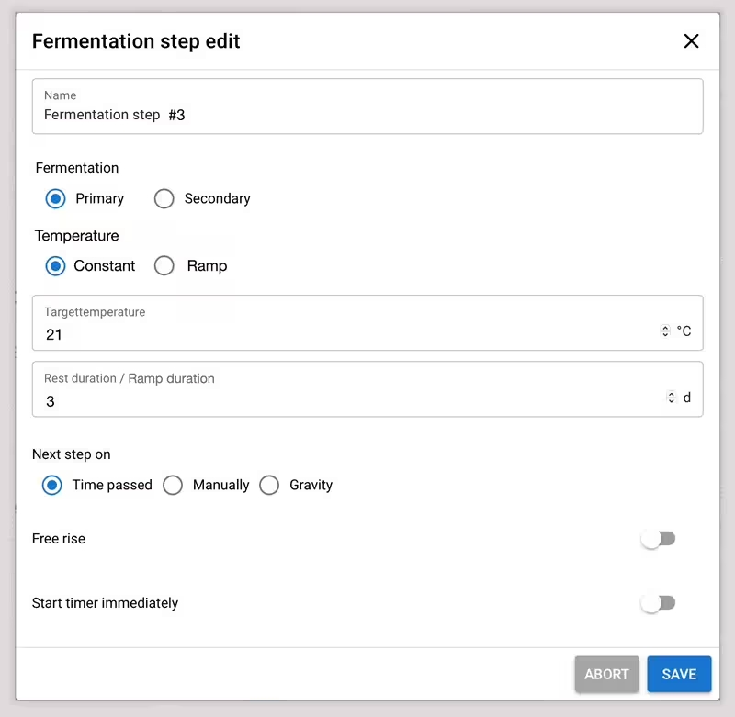Select Secondary fermentation option
This screenshot has width=735, height=717.
click(164, 198)
